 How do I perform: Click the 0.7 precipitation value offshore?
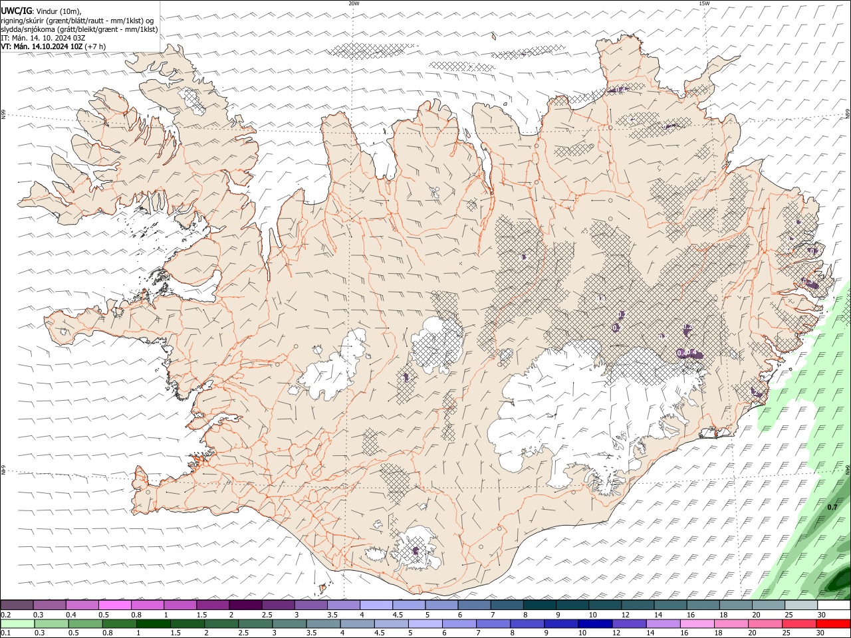(x=832, y=507)
